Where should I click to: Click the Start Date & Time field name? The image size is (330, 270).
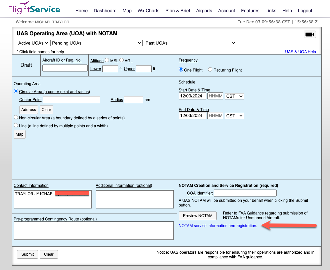(194, 90)
